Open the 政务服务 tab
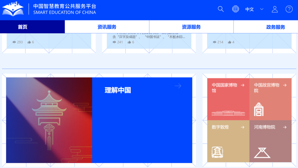 click(266, 27)
